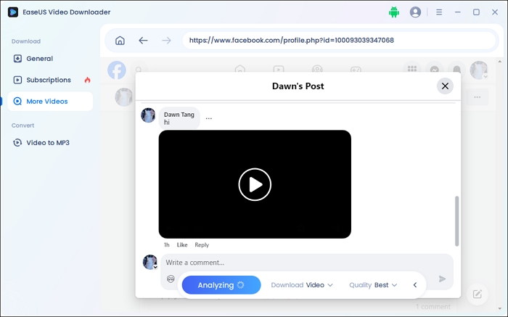This screenshot has height=317, width=508.
Task: Expand the Download Video dropdown
Action: (302, 285)
